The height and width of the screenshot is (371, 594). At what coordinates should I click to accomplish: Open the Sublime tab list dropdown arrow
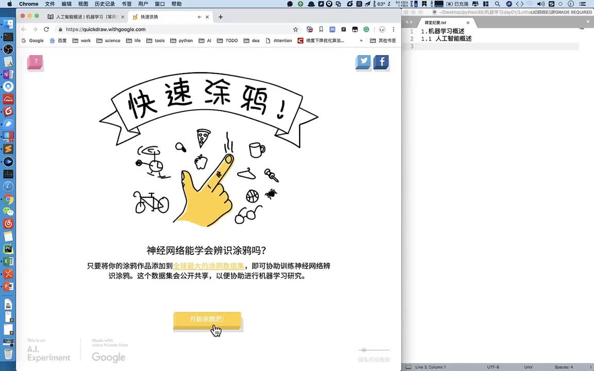point(588,23)
